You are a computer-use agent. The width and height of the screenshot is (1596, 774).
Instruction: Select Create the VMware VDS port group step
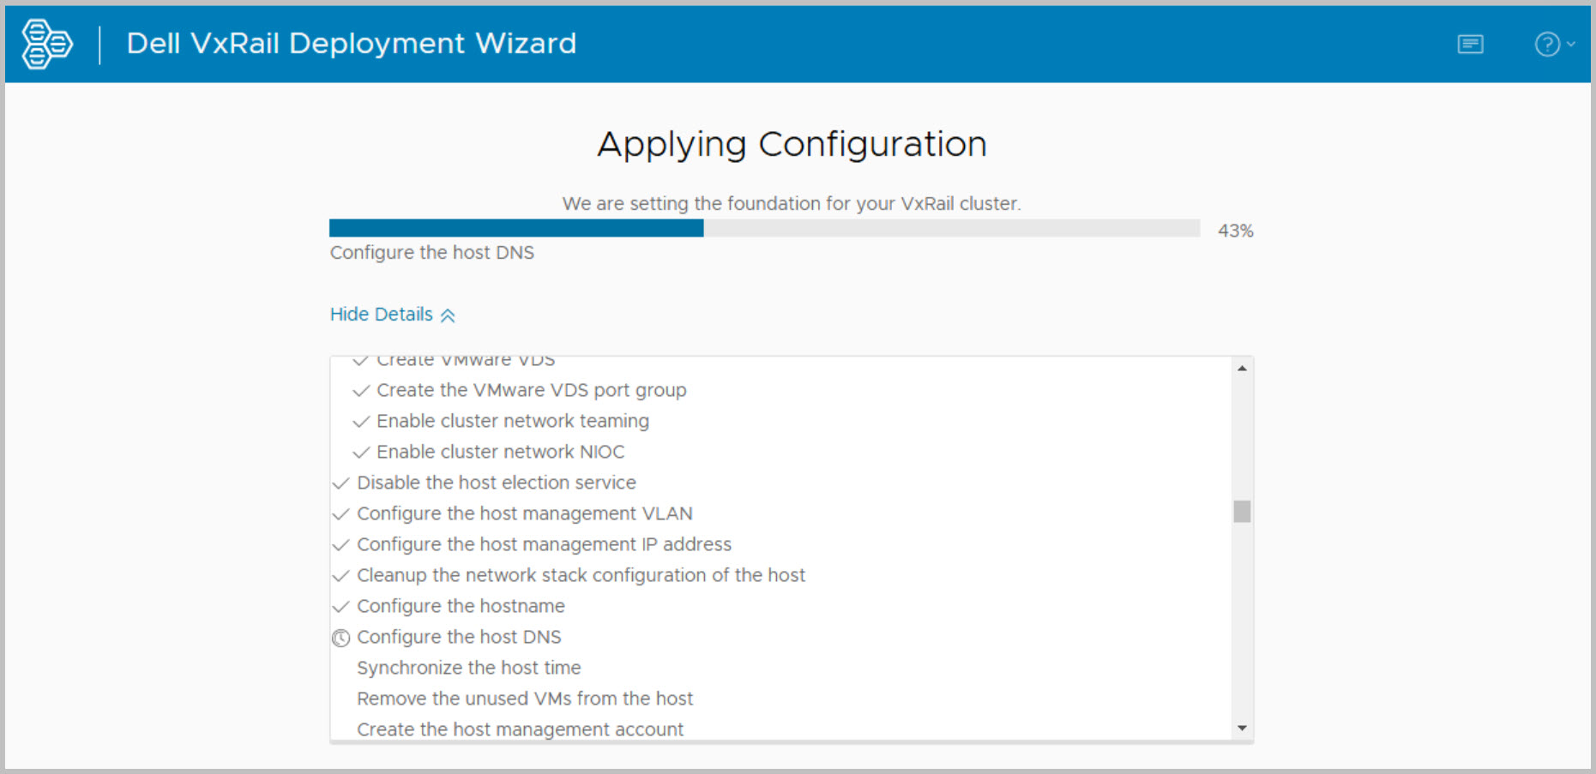tap(531, 390)
